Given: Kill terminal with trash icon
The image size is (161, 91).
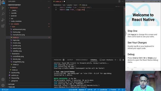Looking at the screenshot, I should point(123,60).
